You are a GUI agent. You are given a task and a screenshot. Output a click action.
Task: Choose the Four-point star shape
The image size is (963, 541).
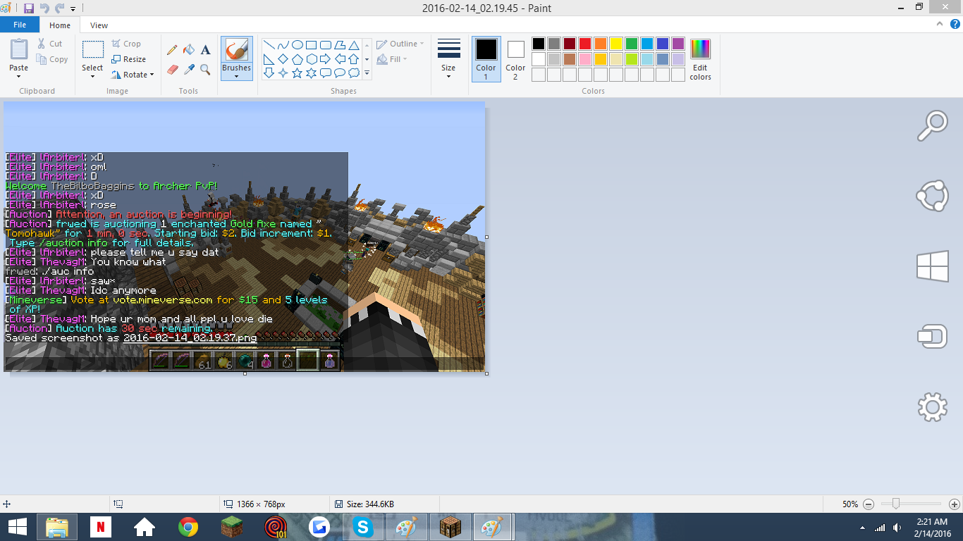pyautogui.click(x=283, y=73)
